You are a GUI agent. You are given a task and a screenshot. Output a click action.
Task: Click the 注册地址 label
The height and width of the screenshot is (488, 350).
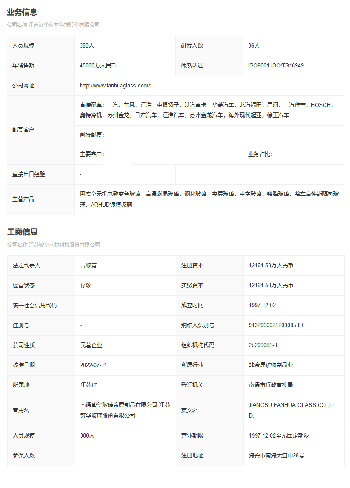[x=192, y=456]
